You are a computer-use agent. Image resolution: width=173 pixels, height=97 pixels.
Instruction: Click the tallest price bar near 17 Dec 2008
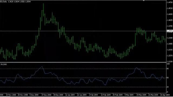pyautogui.click(x=43, y=10)
